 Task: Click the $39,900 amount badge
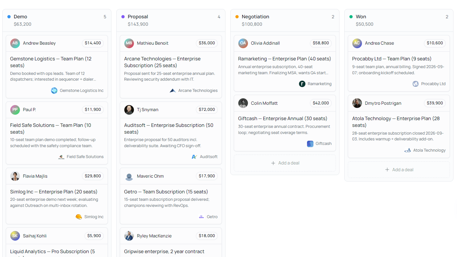point(435,103)
